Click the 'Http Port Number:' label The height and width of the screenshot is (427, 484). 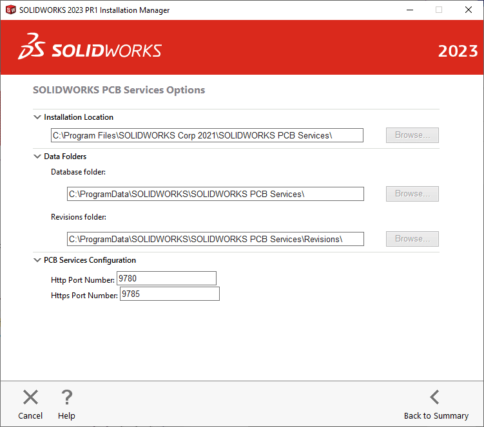82,280
